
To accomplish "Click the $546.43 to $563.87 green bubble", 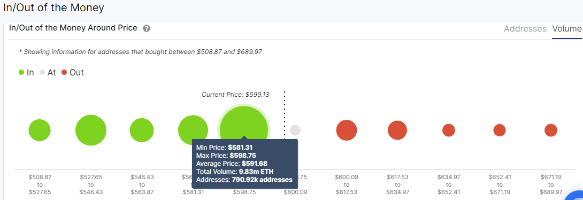I will [x=142, y=130].
